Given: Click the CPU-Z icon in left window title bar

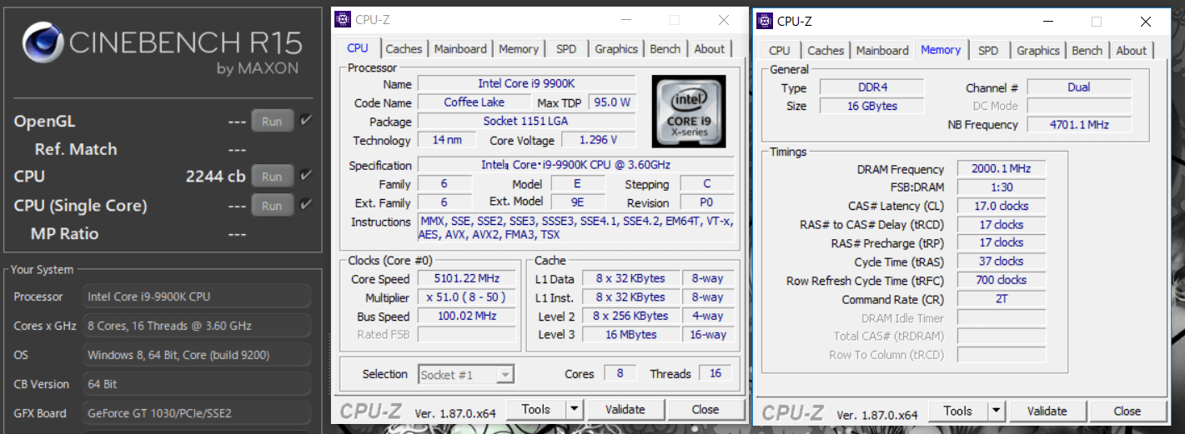Looking at the screenshot, I should pos(342,20).
